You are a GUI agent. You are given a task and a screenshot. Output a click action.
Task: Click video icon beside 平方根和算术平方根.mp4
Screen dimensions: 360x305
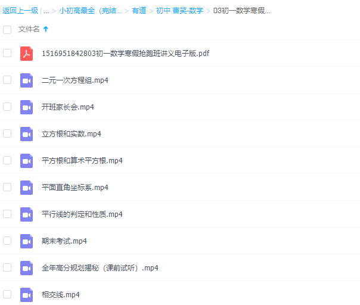[26, 160]
